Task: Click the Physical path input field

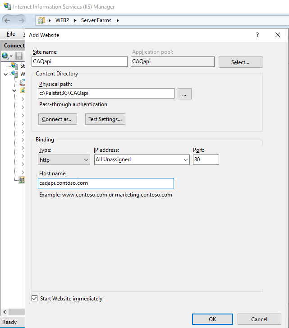Action: click(x=106, y=94)
